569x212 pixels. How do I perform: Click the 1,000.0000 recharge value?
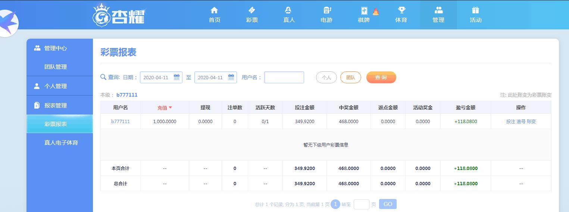165,121
